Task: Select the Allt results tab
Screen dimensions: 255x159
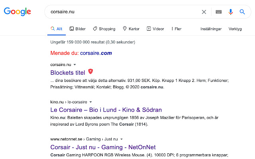Action: tap(57, 29)
